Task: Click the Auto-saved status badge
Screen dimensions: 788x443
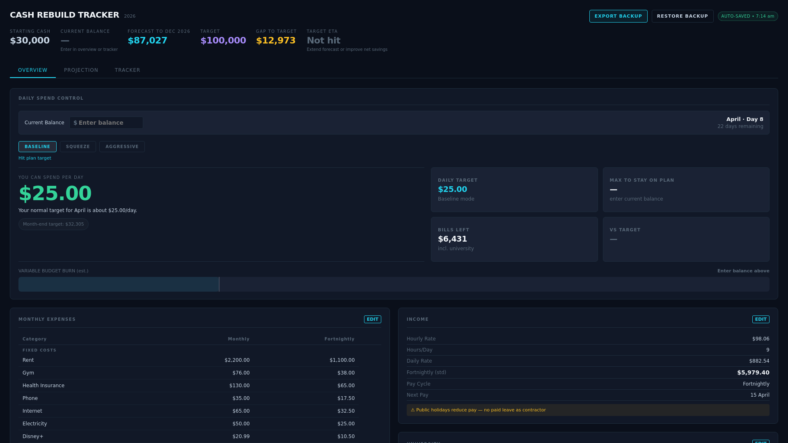Action: pyautogui.click(x=748, y=16)
